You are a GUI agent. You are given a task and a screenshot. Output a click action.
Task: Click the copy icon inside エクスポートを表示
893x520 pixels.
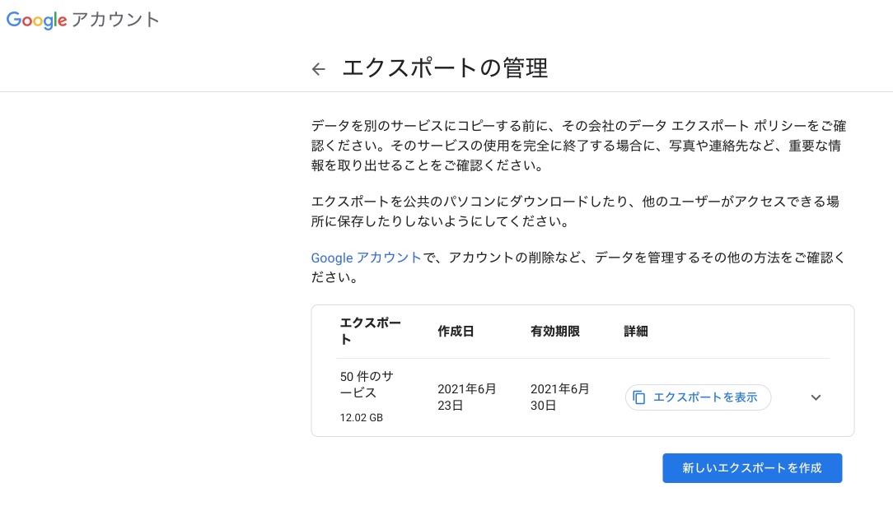click(x=639, y=397)
